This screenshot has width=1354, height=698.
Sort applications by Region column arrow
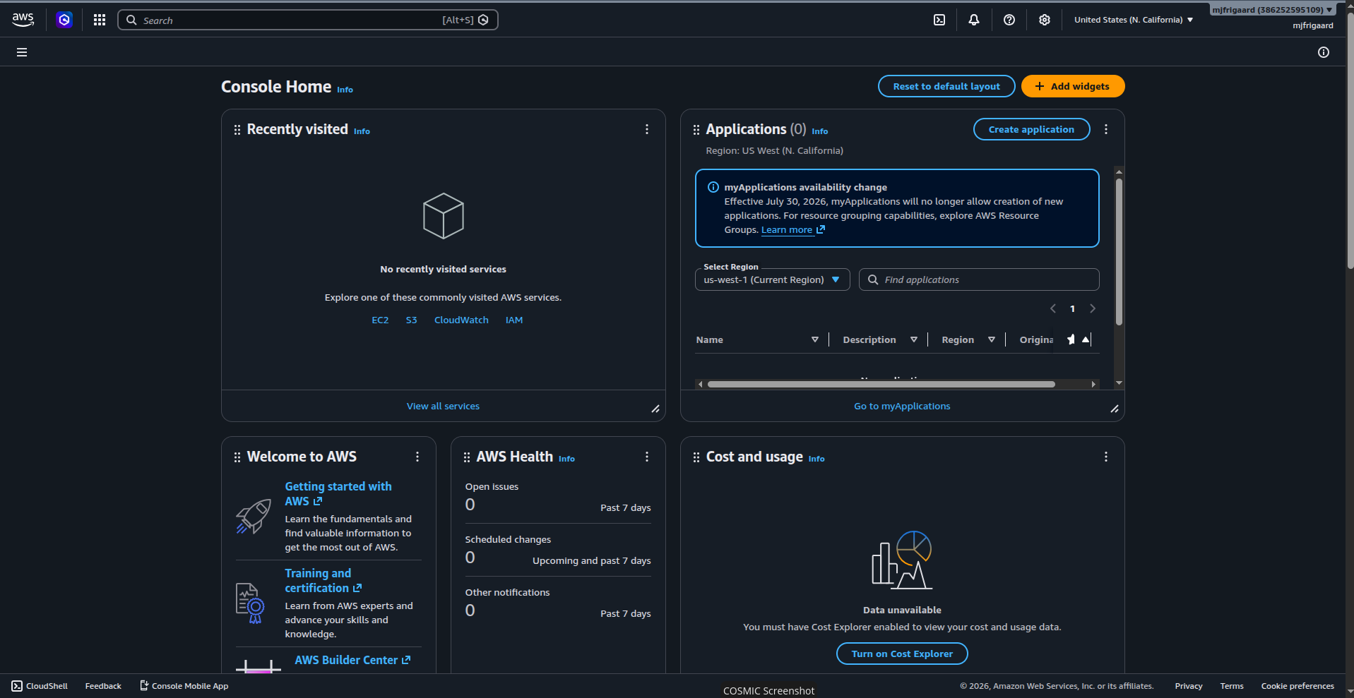click(992, 339)
